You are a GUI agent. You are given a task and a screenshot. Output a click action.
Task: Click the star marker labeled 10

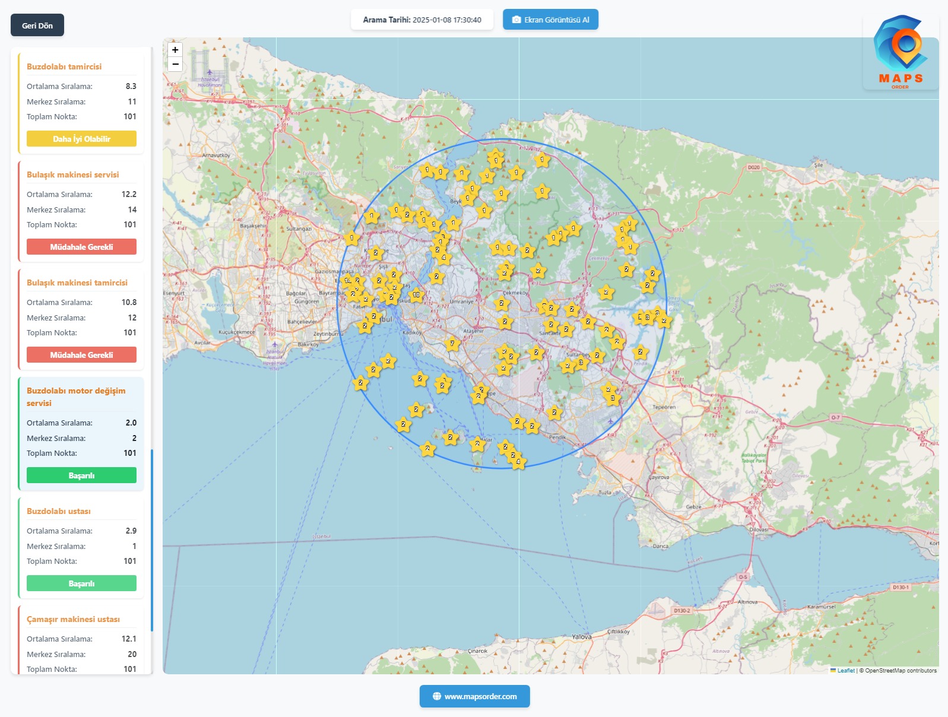tap(416, 294)
